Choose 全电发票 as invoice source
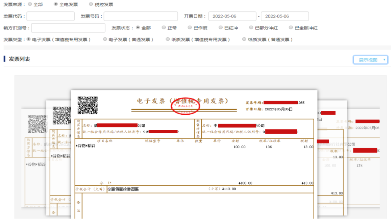This screenshot has width=391, height=220. pyautogui.click(x=56, y=4)
